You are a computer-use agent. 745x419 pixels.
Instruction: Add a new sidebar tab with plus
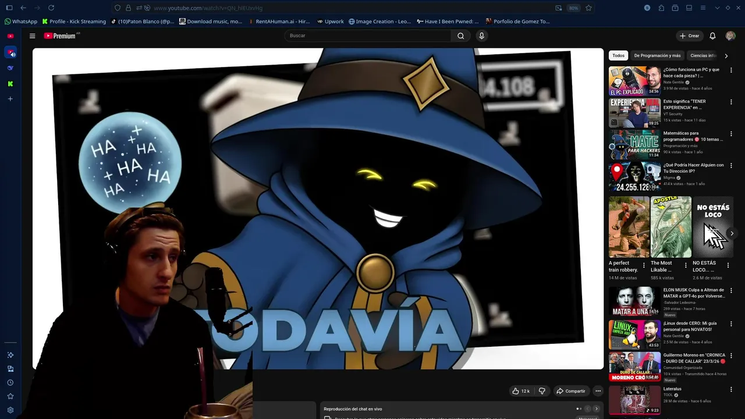[x=10, y=99]
